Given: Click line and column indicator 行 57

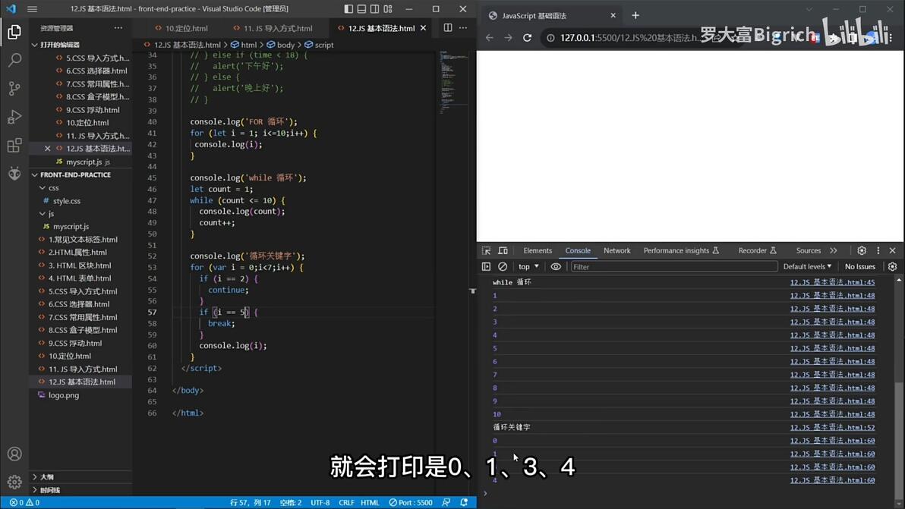Looking at the screenshot, I should pos(250,503).
